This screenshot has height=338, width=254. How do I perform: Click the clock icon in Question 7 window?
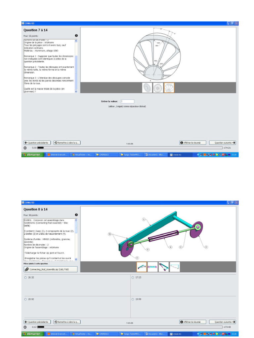(x=25, y=148)
